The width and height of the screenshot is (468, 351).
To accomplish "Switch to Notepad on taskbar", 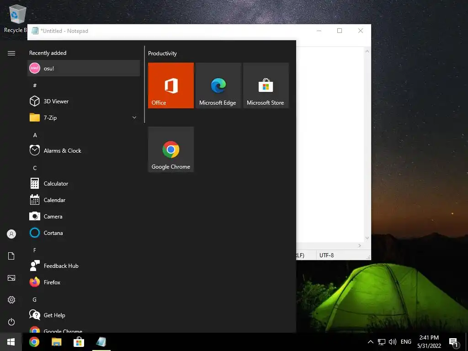I will pyautogui.click(x=101, y=342).
